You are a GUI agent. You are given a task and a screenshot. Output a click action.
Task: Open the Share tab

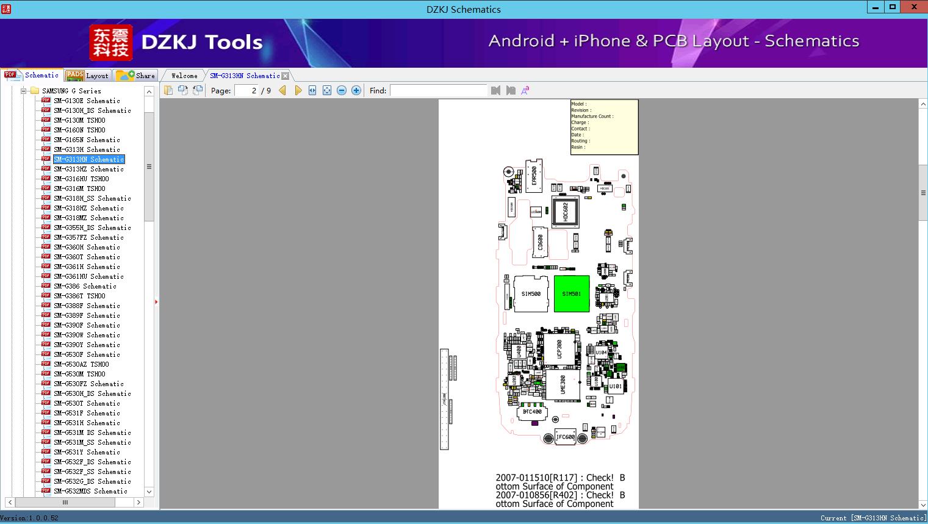(x=135, y=76)
